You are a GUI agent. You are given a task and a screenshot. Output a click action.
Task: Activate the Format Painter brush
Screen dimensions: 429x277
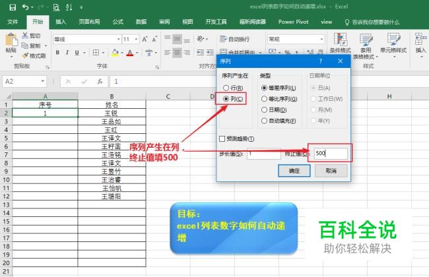point(34,56)
